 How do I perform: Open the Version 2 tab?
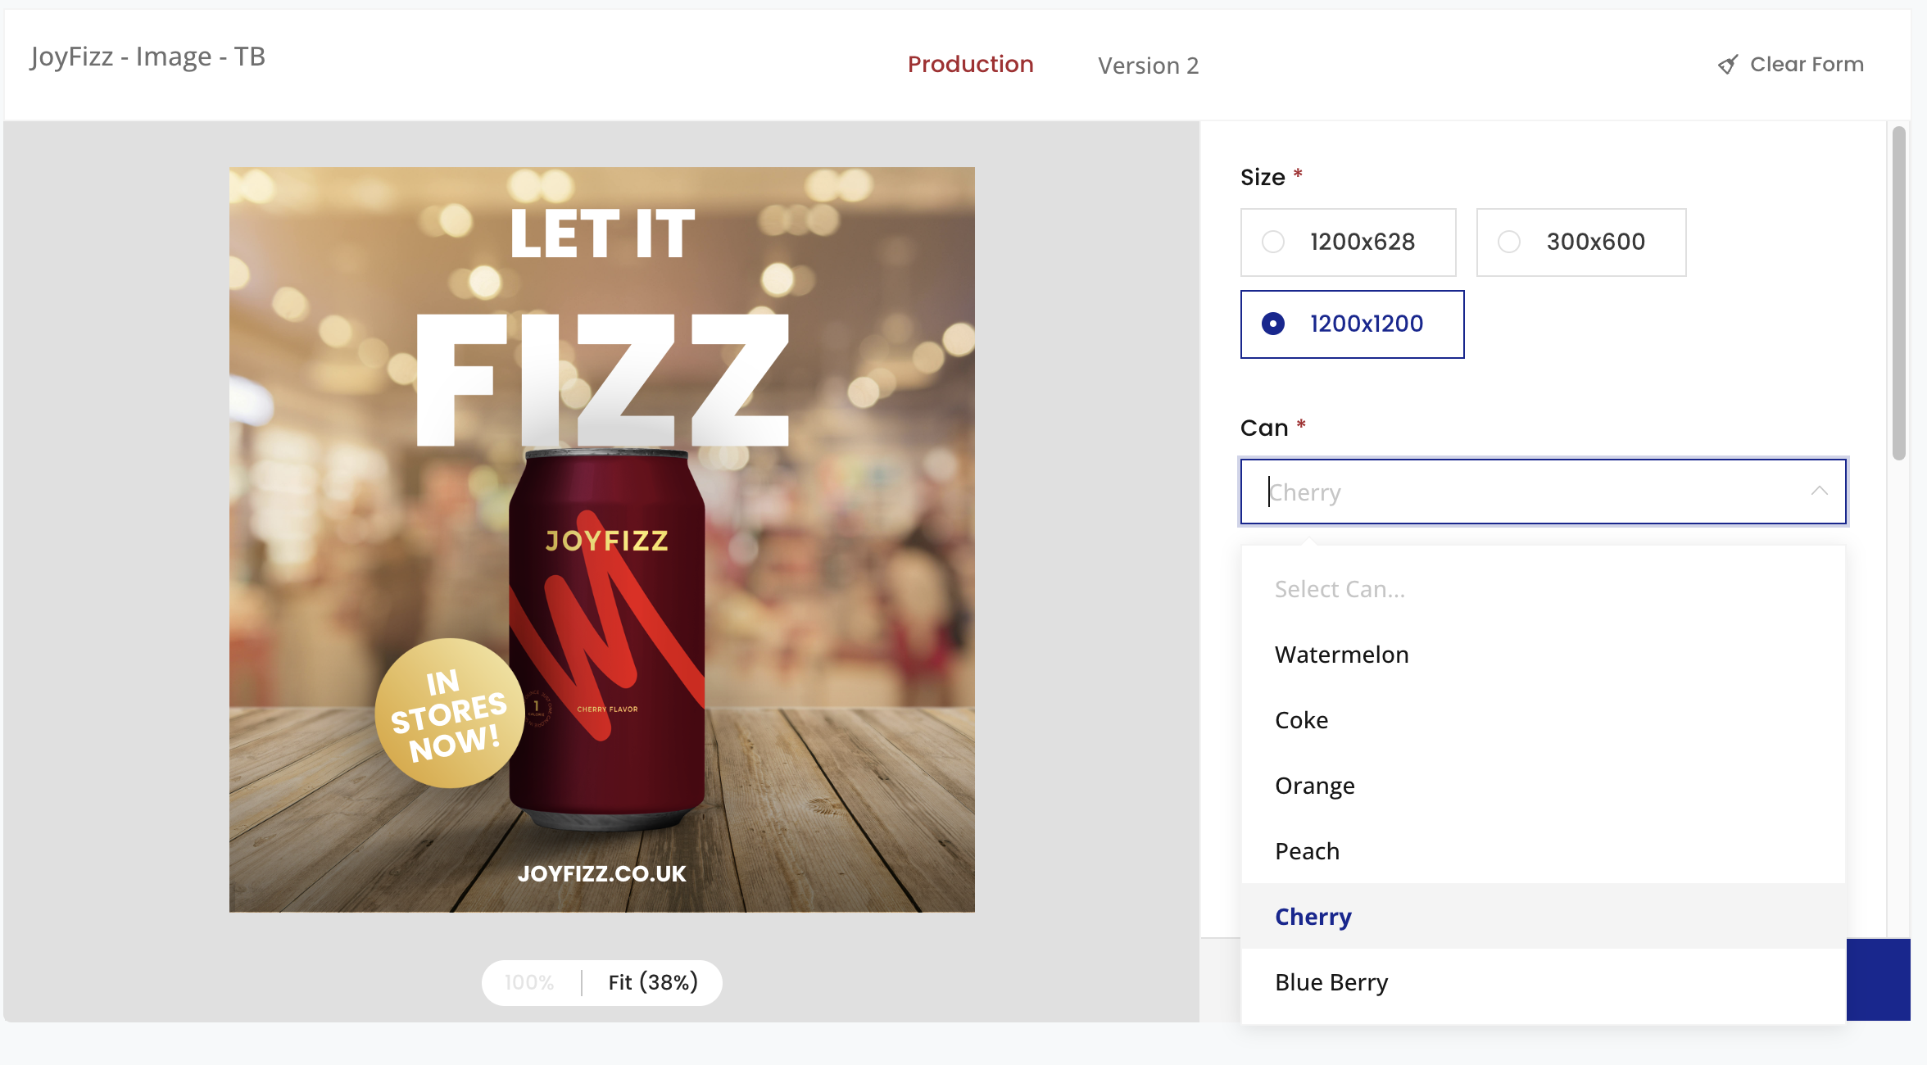[1148, 66]
